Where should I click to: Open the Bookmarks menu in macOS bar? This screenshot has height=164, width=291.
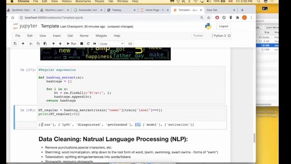(x=83, y=1)
